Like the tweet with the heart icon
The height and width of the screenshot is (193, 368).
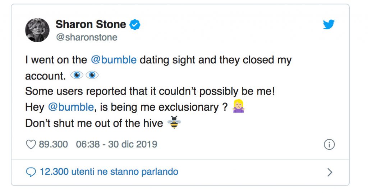[31, 144]
